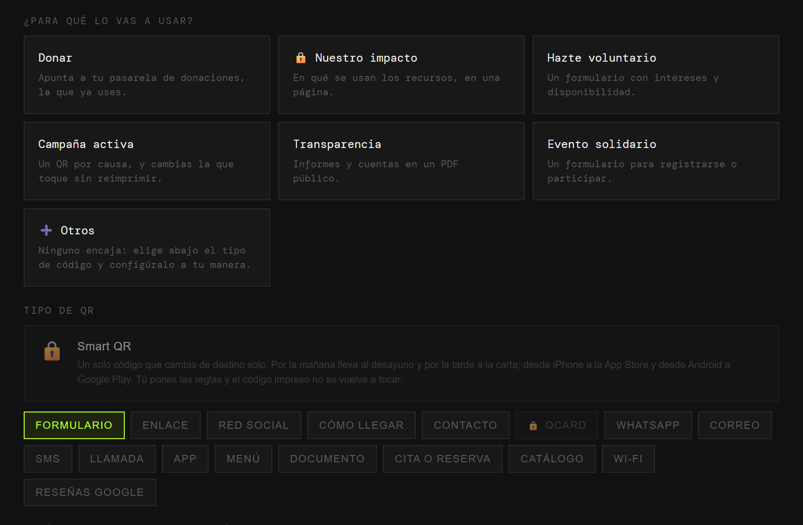Pick the WHATSAPP QR type
This screenshot has width=803, height=525.
coord(648,425)
